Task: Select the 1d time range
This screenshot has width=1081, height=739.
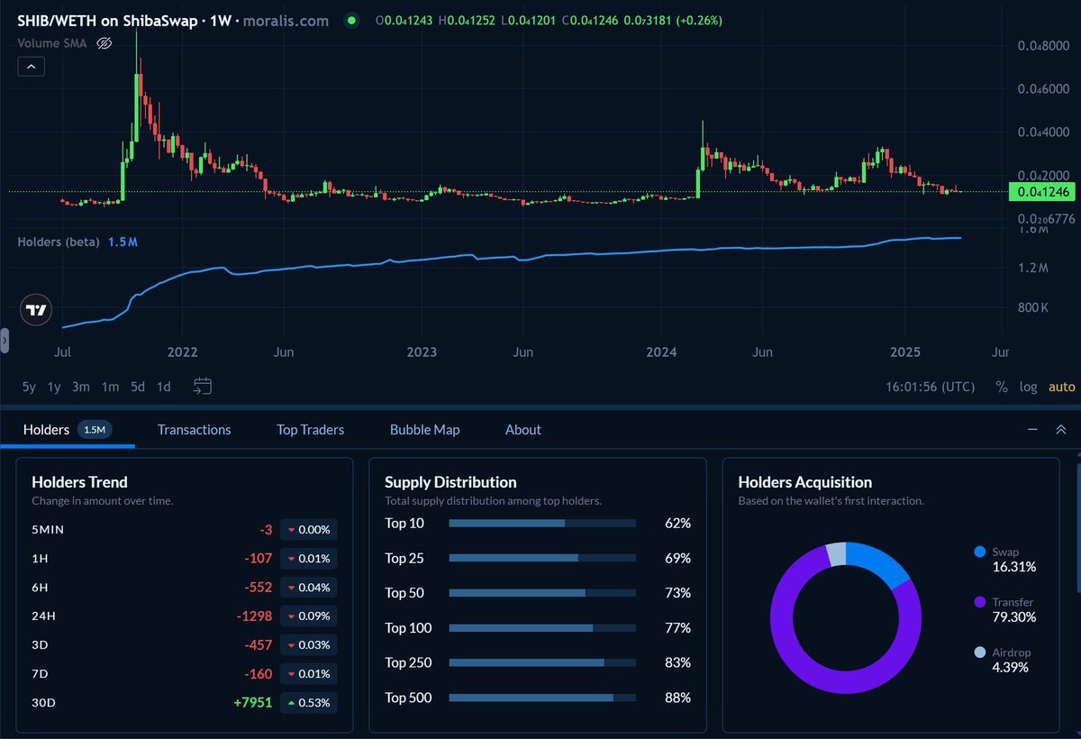Action: pyautogui.click(x=163, y=387)
